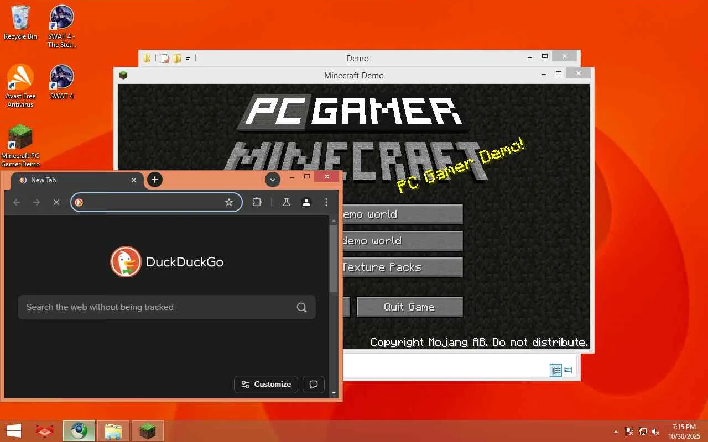This screenshot has width=708, height=442.
Task: Switch Demo window to details view
Action: [x=556, y=370]
